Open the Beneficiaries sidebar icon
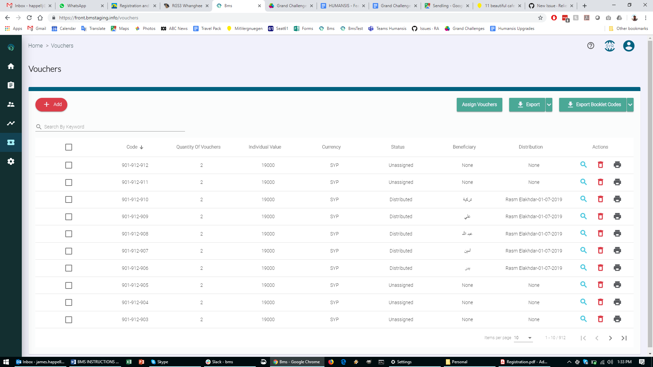Screen dimensions: 653x367 pyautogui.click(x=11, y=104)
